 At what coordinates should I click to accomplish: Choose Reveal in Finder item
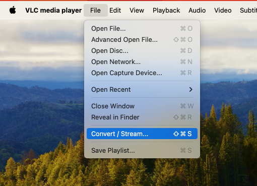[x=142, y=117]
